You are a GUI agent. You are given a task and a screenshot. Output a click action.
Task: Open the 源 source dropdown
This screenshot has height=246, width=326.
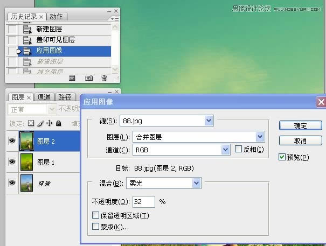209,121
